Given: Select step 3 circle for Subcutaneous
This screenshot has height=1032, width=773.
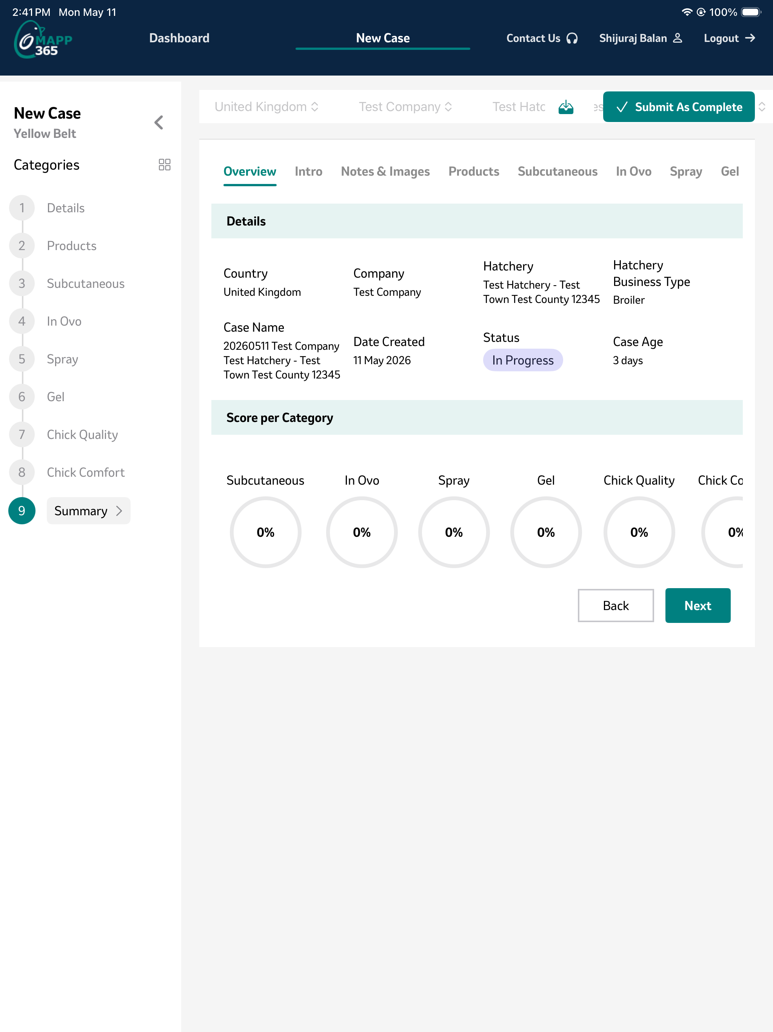Looking at the screenshot, I should click(x=22, y=283).
